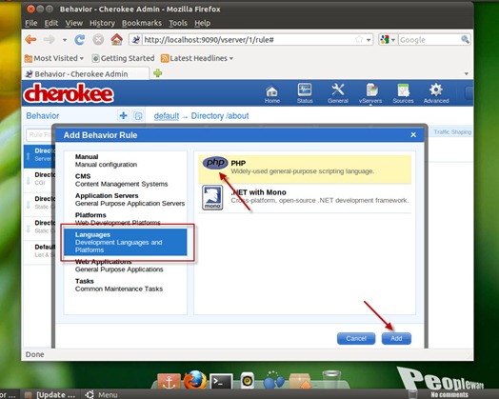Click the Directory /about heading text

(x=220, y=116)
